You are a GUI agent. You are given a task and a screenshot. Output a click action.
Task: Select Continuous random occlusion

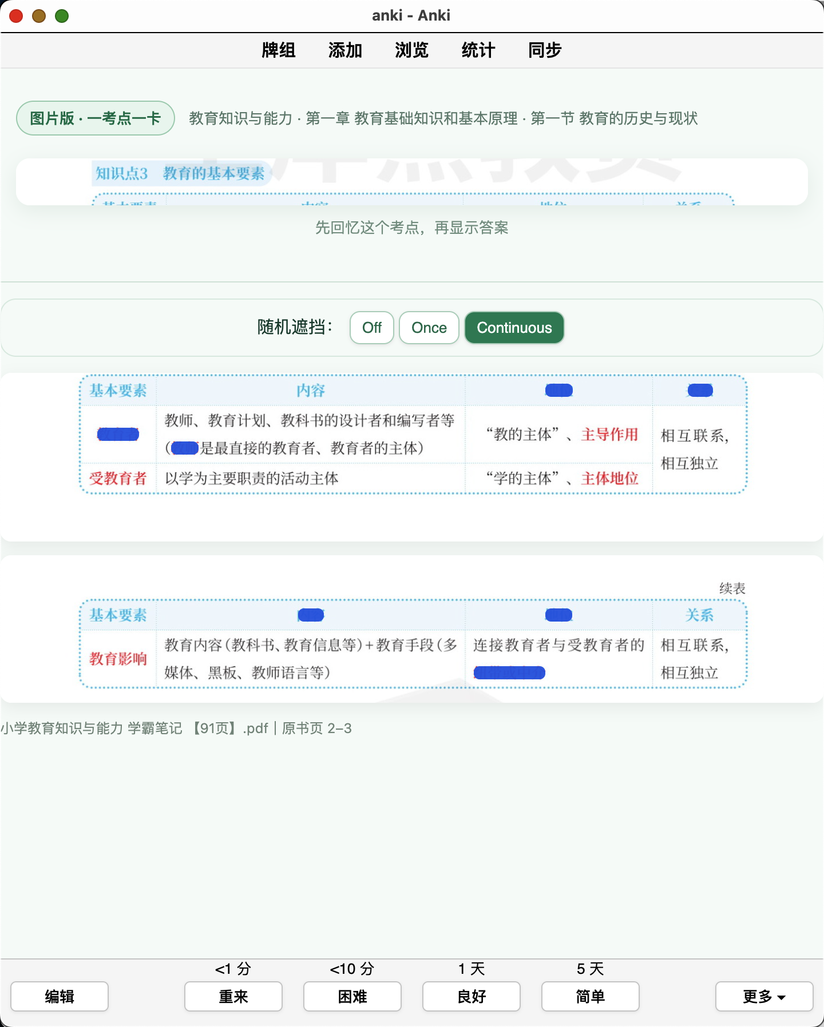coord(514,328)
